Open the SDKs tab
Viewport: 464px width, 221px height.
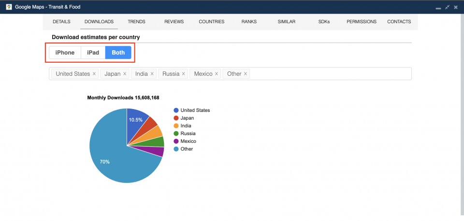pyautogui.click(x=324, y=22)
